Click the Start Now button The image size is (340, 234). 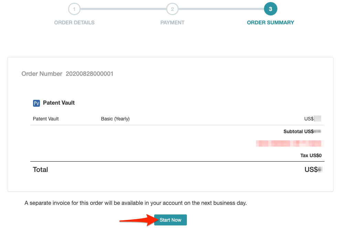pyautogui.click(x=170, y=220)
